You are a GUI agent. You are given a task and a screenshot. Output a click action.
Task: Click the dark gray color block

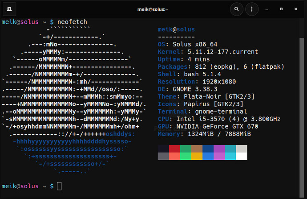coord(163,156)
